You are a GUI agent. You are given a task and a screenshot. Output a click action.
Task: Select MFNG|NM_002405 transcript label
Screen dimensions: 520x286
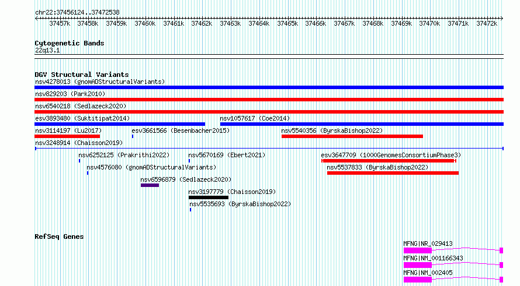click(428, 273)
